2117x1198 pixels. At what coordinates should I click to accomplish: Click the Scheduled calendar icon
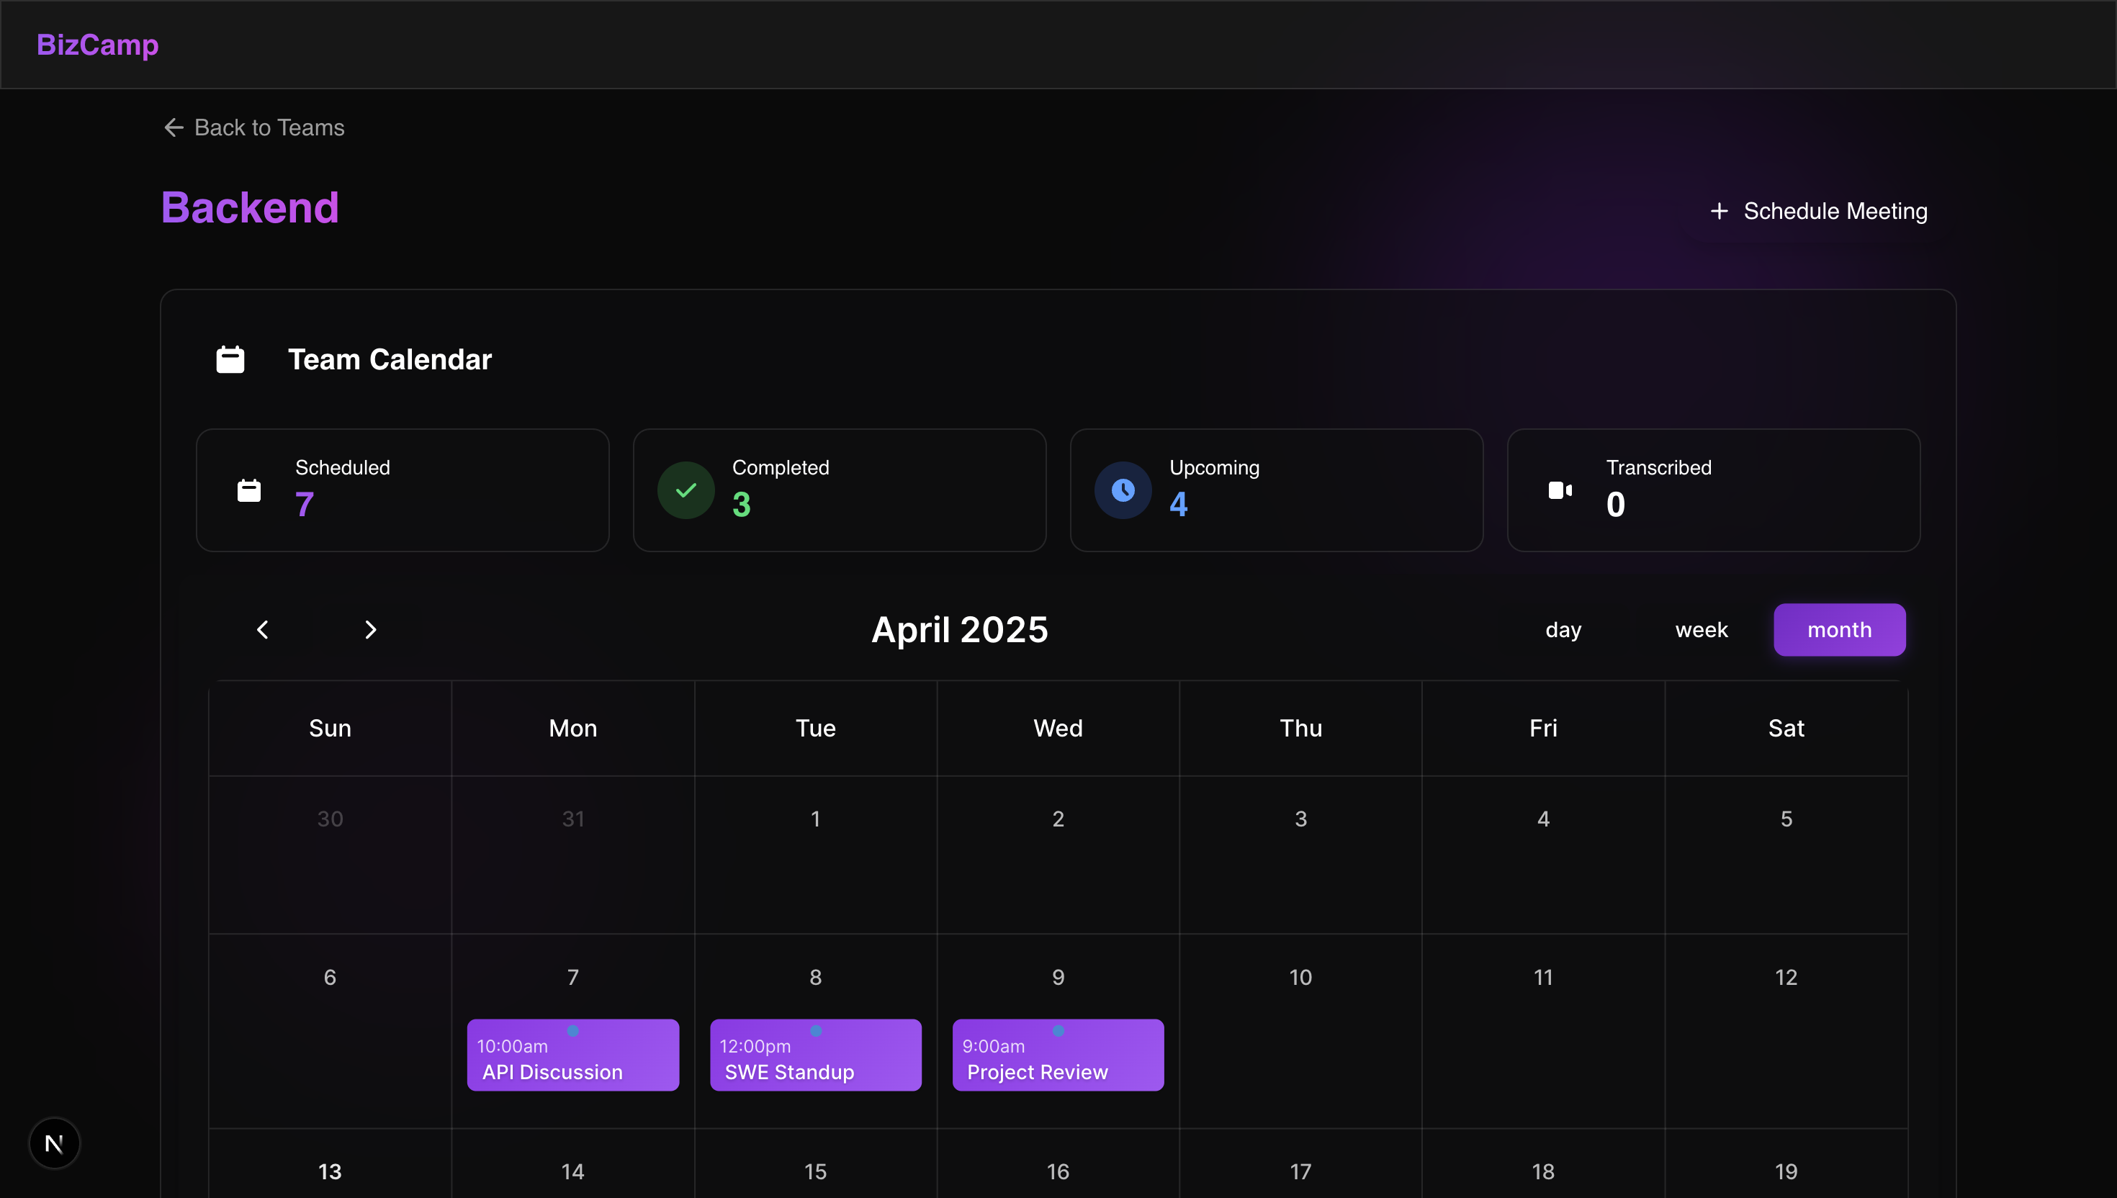coord(248,490)
